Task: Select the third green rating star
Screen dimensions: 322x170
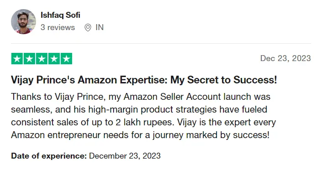Action: click(x=42, y=59)
